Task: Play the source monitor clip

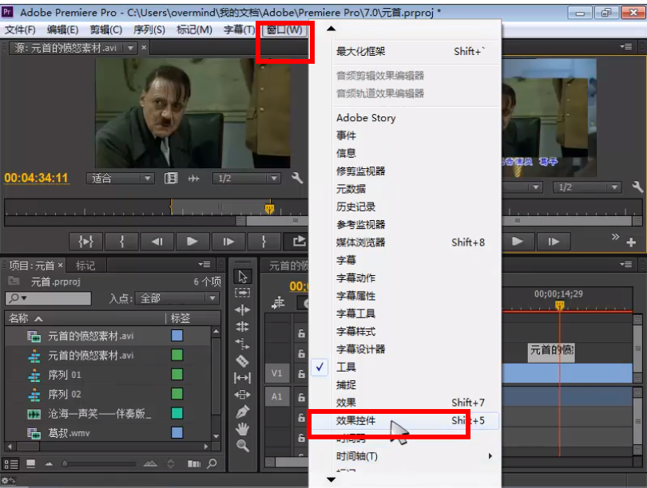Action: [x=193, y=242]
